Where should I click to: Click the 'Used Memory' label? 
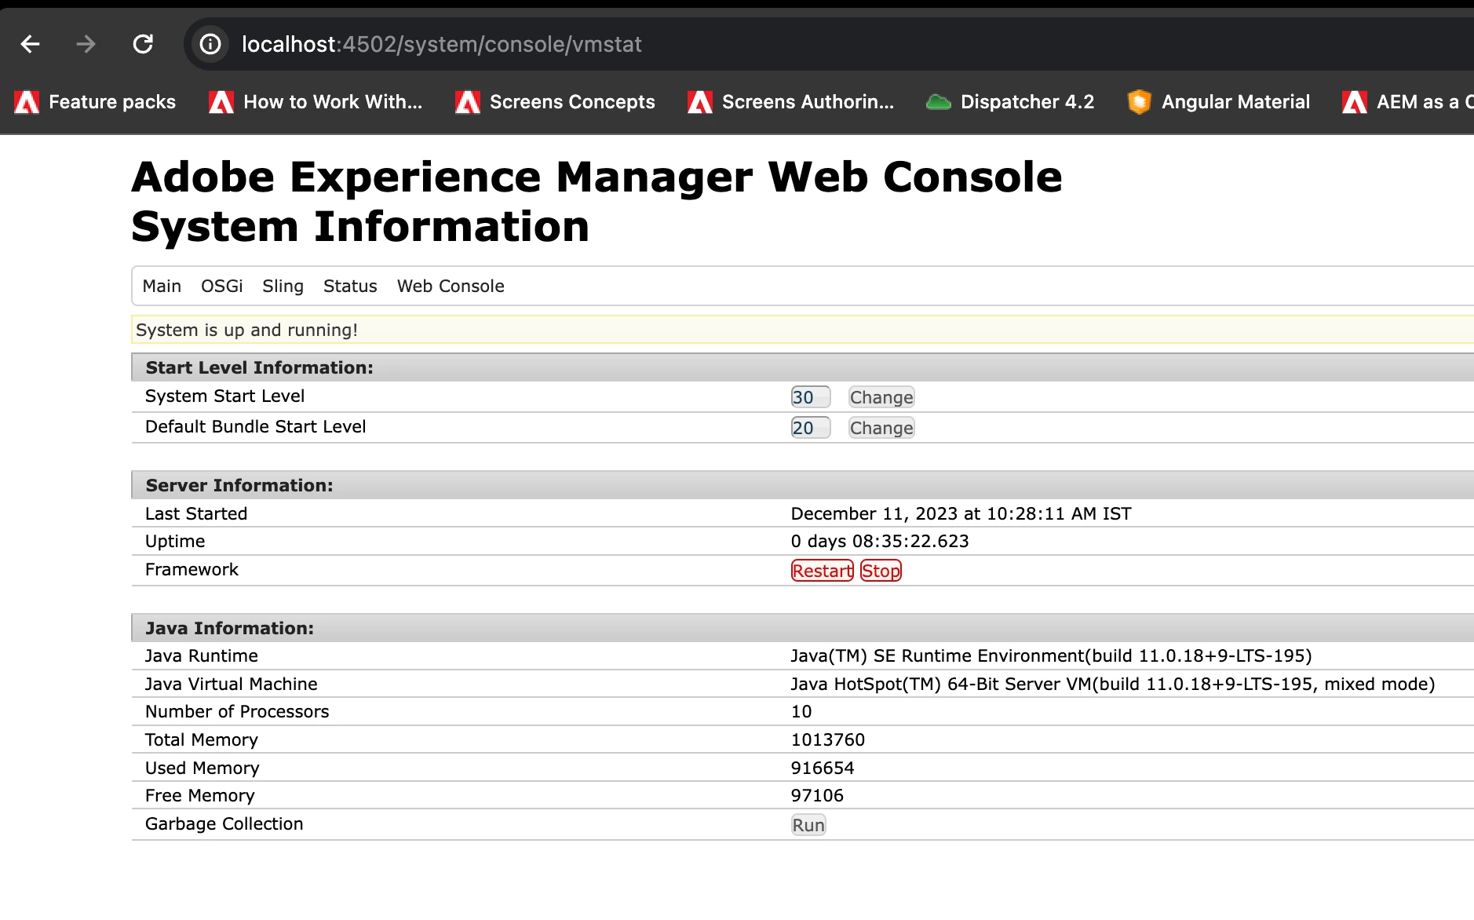(202, 768)
